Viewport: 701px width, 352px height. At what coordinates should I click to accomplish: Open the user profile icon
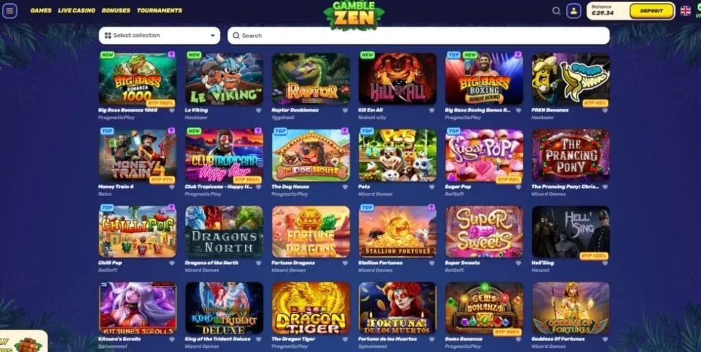tap(574, 11)
